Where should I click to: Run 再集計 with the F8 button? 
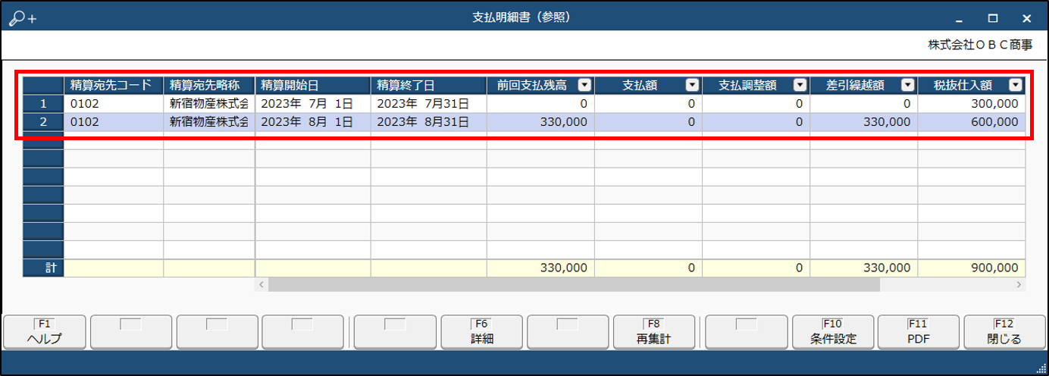tap(653, 331)
